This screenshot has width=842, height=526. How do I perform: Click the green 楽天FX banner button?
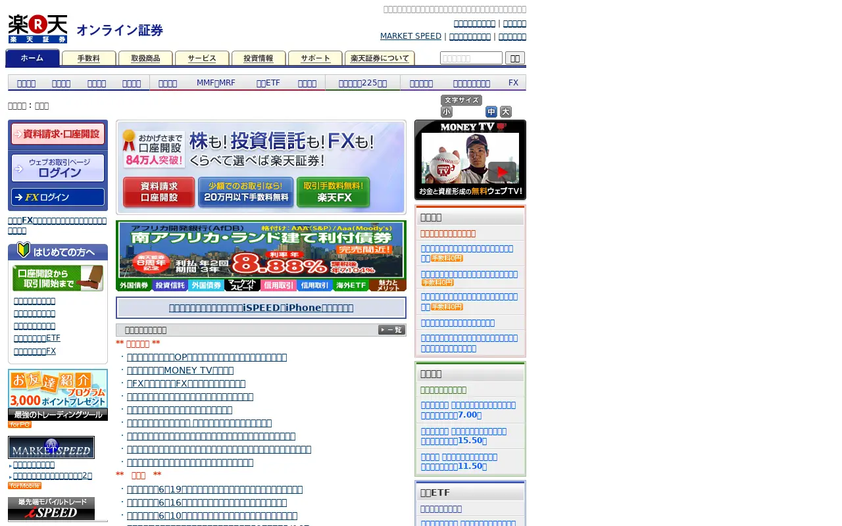point(334,193)
